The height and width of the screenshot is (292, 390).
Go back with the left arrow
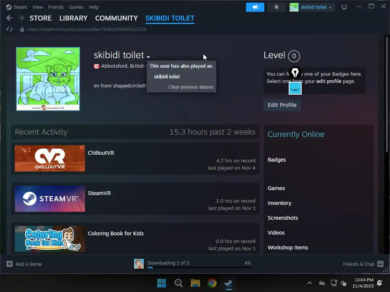[9, 18]
